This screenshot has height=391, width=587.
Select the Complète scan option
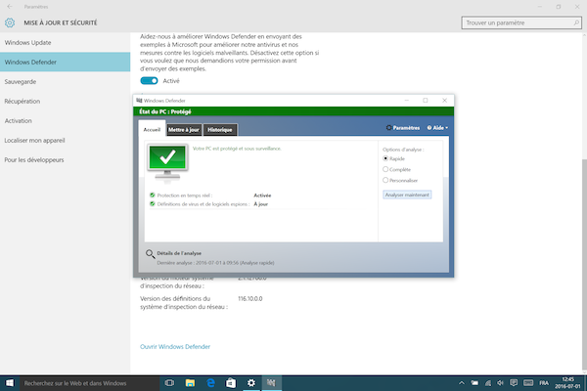pyautogui.click(x=385, y=169)
